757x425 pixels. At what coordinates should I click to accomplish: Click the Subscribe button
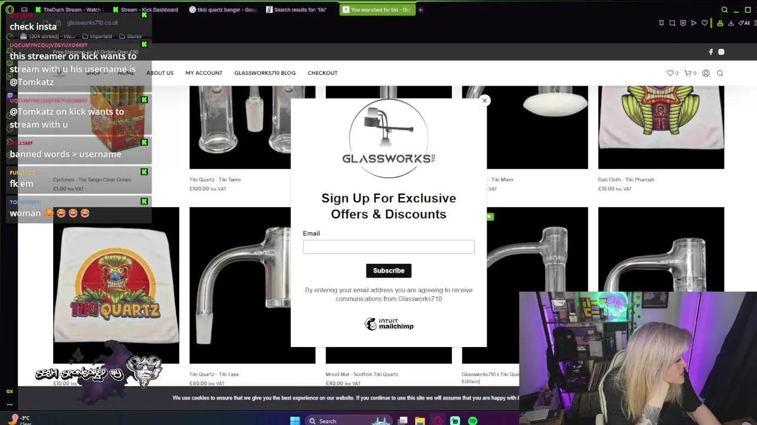point(389,270)
